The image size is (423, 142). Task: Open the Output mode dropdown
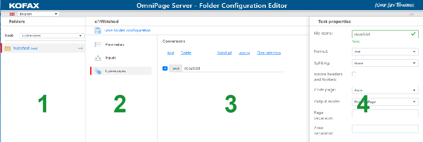[385, 102]
